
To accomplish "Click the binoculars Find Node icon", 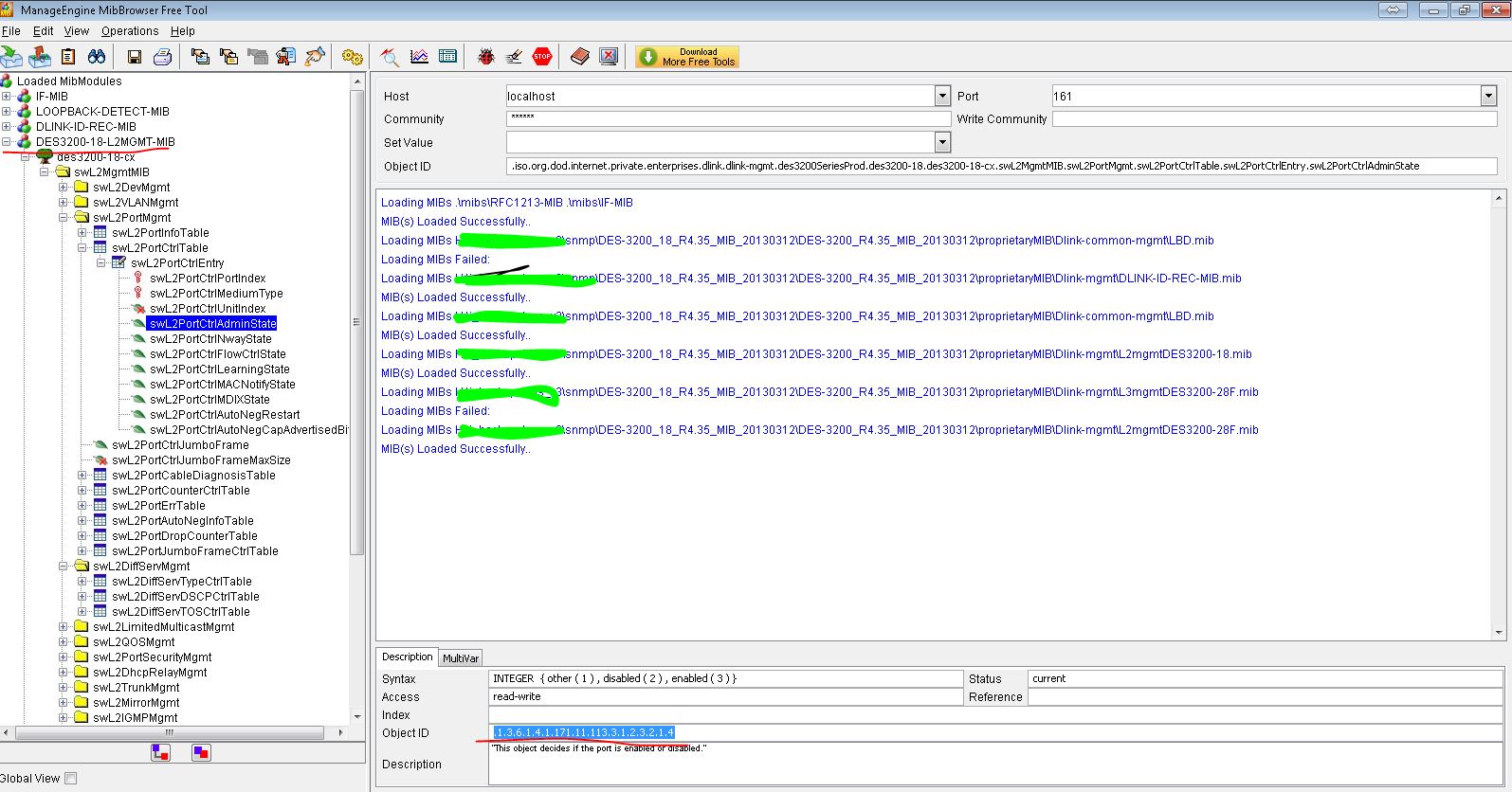I will coord(97,57).
